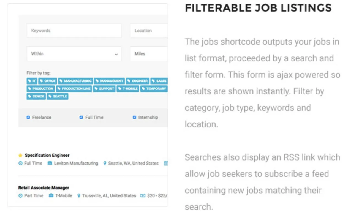This screenshot has height=212, width=359.
Task: Click into the Location input field
Action: point(149,31)
